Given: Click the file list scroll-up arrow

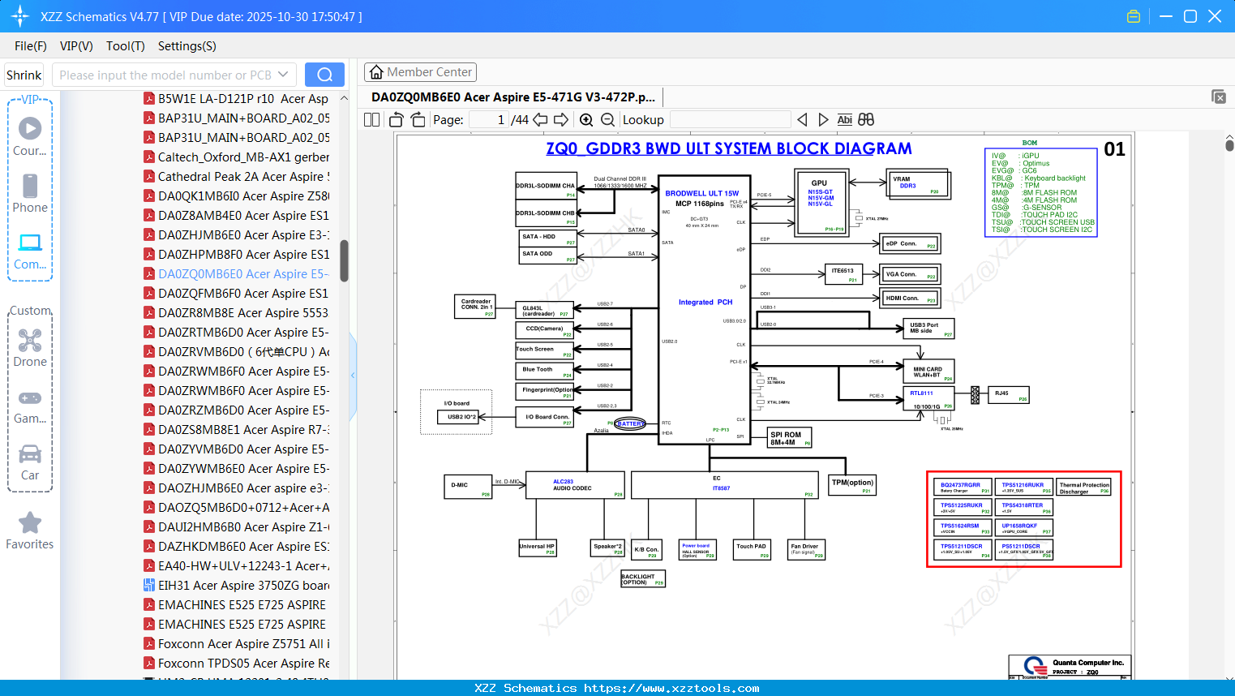Looking at the screenshot, I should [x=344, y=98].
